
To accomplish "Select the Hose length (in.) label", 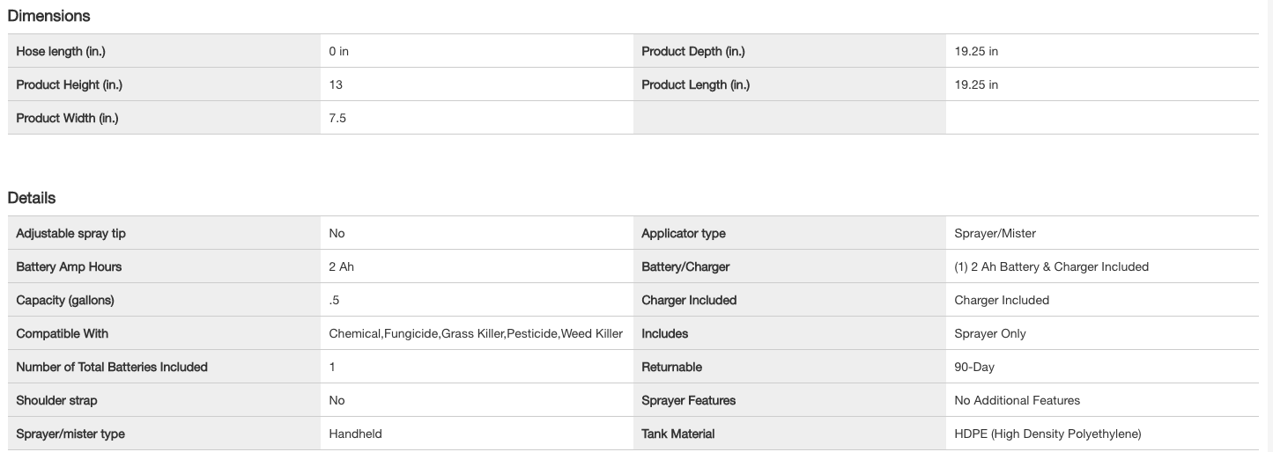I will 61,51.
